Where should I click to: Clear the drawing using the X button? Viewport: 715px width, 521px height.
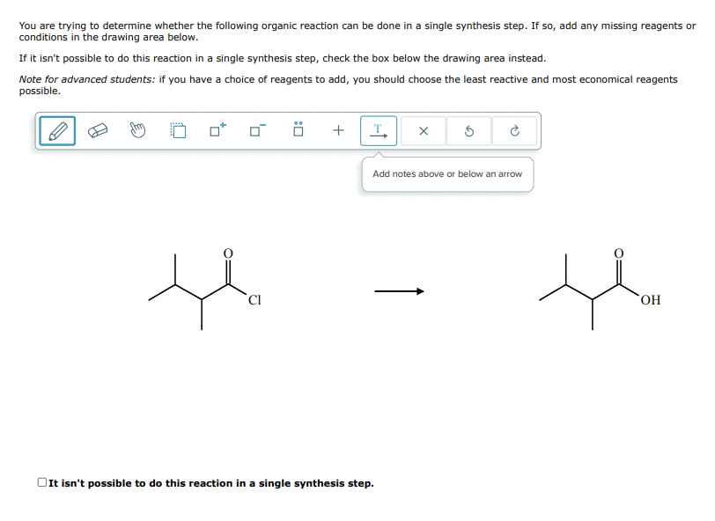tap(423, 130)
